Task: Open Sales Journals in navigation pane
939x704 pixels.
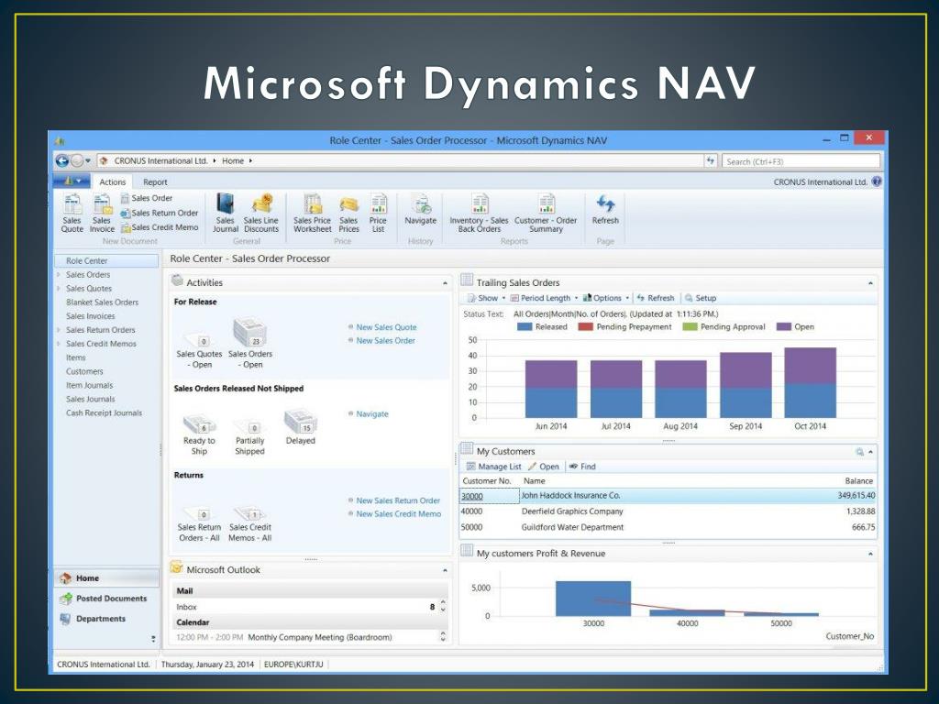Action: (90, 400)
